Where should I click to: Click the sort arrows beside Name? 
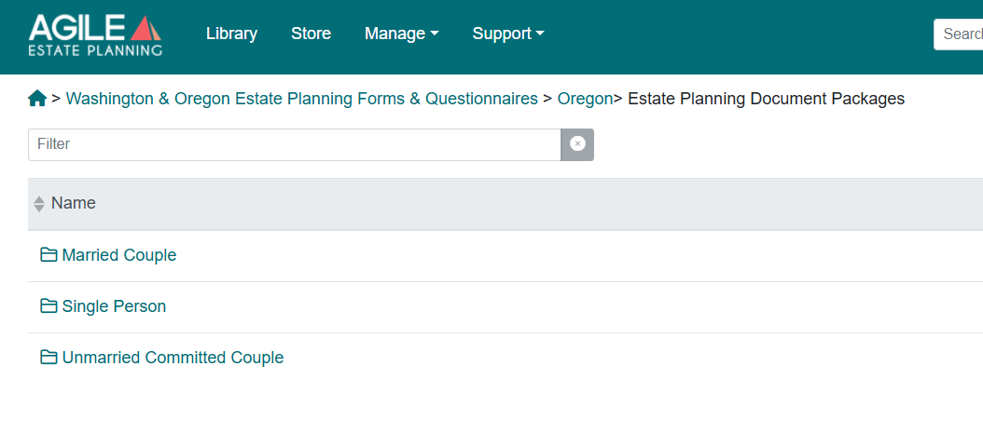(39, 204)
